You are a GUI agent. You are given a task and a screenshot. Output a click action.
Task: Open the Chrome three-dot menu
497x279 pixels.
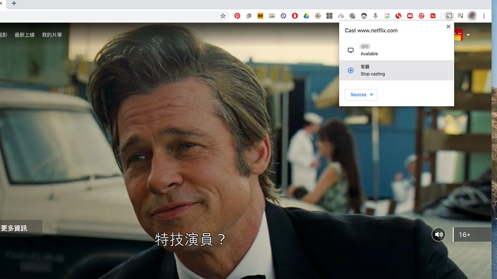(x=483, y=16)
